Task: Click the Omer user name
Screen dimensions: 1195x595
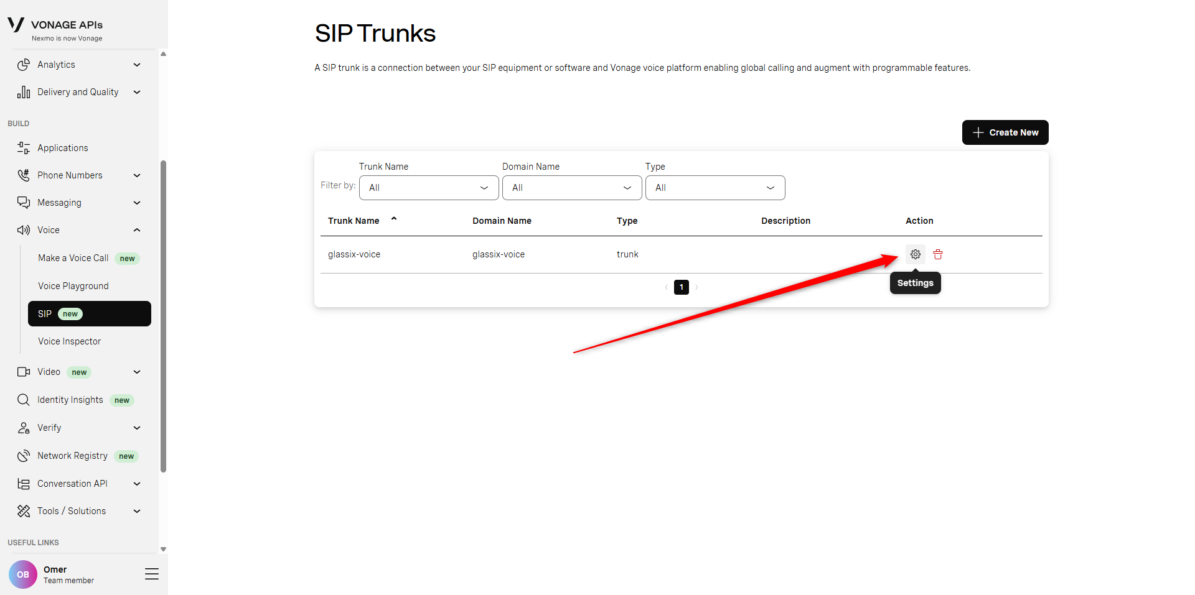Action: pyautogui.click(x=55, y=570)
